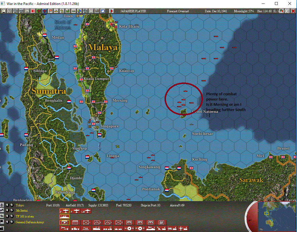The image size is (297, 232).
Task: Click the Groot Natoena island label
Action: pos(205,111)
